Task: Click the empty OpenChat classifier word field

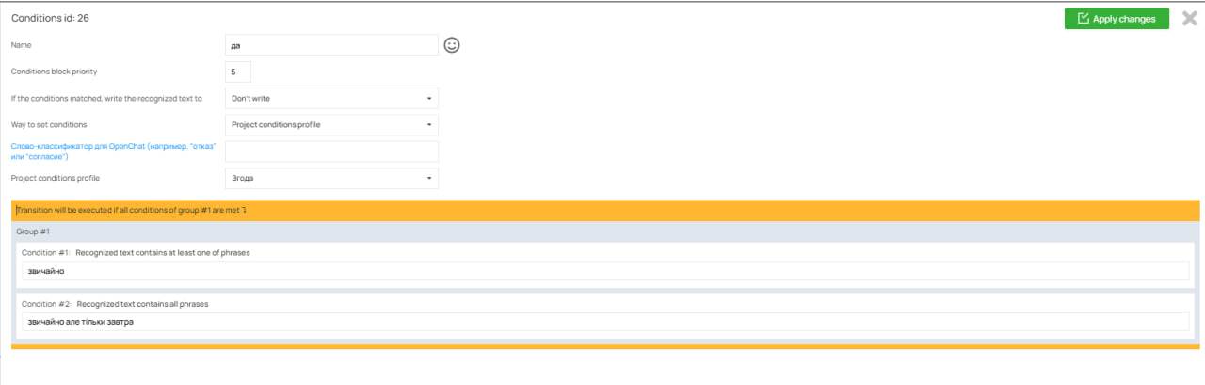Action: click(x=331, y=152)
